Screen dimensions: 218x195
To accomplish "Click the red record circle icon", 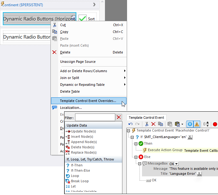I will click(215, 124).
